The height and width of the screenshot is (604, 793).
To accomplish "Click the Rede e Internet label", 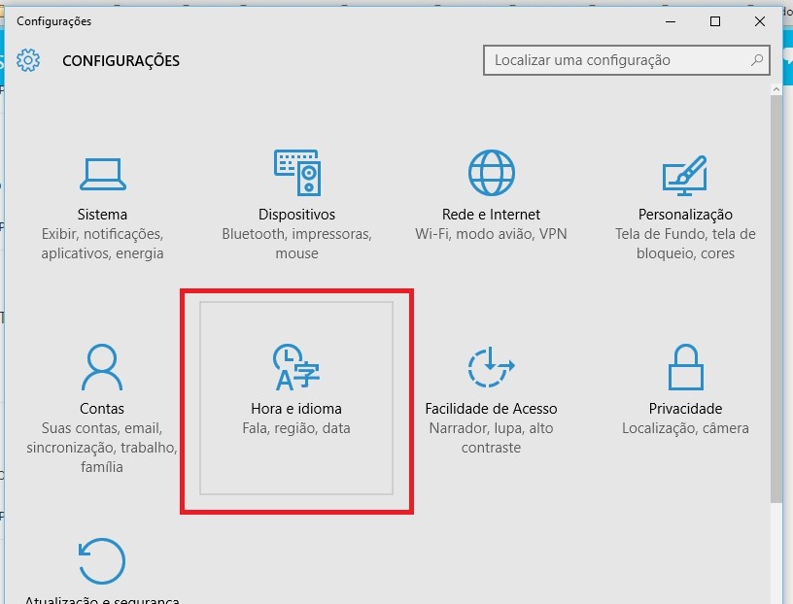I will [x=491, y=215].
